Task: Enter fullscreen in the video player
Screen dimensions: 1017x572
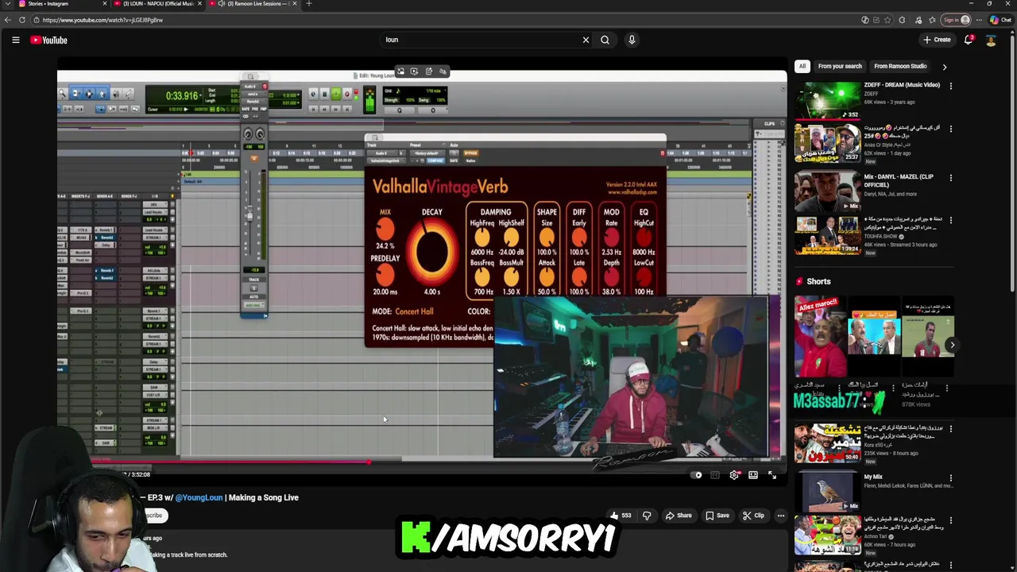Action: (x=772, y=475)
